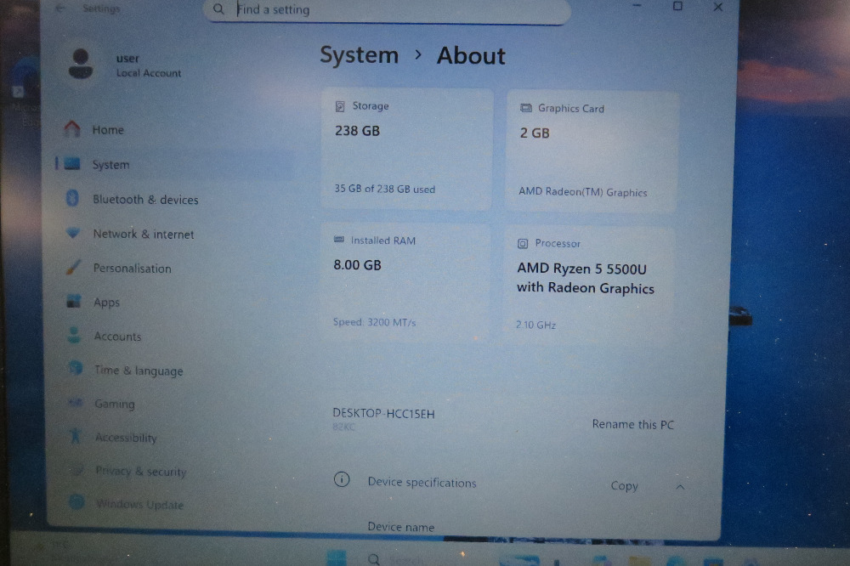Go to System in the breadcrumb

pos(359,55)
